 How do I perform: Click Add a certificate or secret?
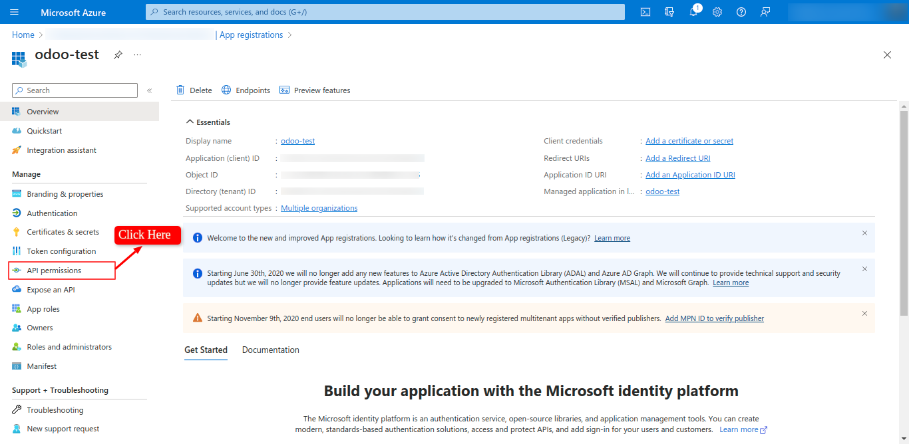point(689,141)
